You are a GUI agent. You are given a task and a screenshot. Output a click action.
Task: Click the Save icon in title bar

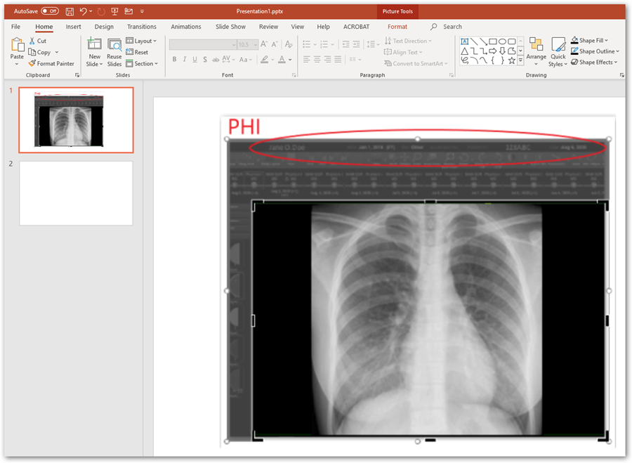pyautogui.click(x=70, y=11)
